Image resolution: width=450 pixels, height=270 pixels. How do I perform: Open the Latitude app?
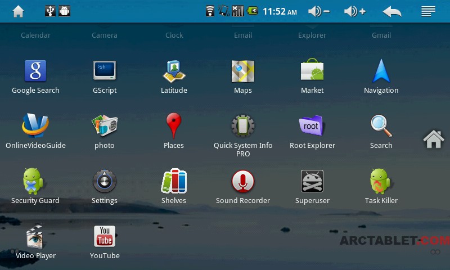(174, 71)
